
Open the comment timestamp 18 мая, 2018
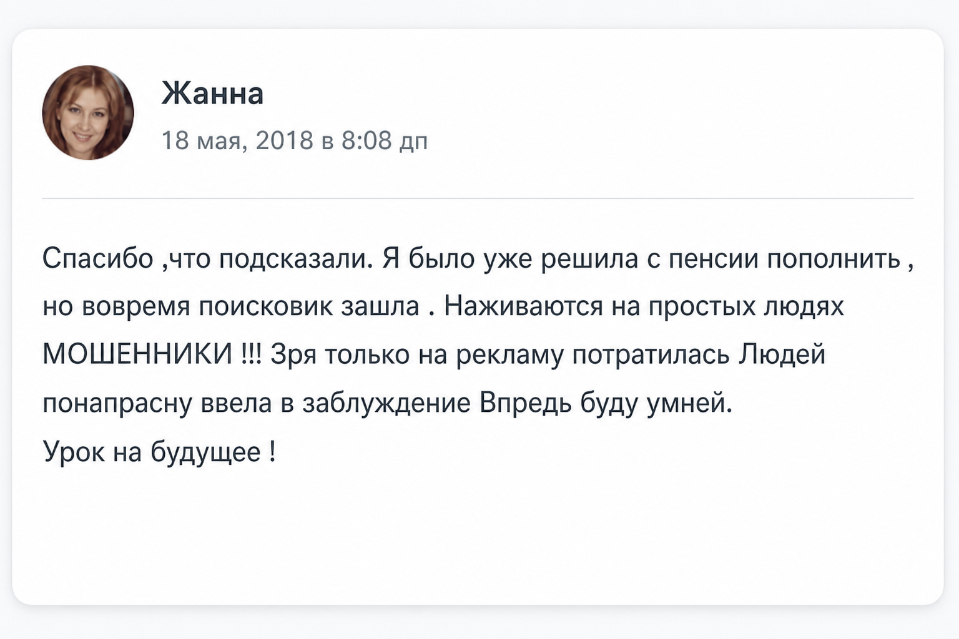[x=237, y=140]
